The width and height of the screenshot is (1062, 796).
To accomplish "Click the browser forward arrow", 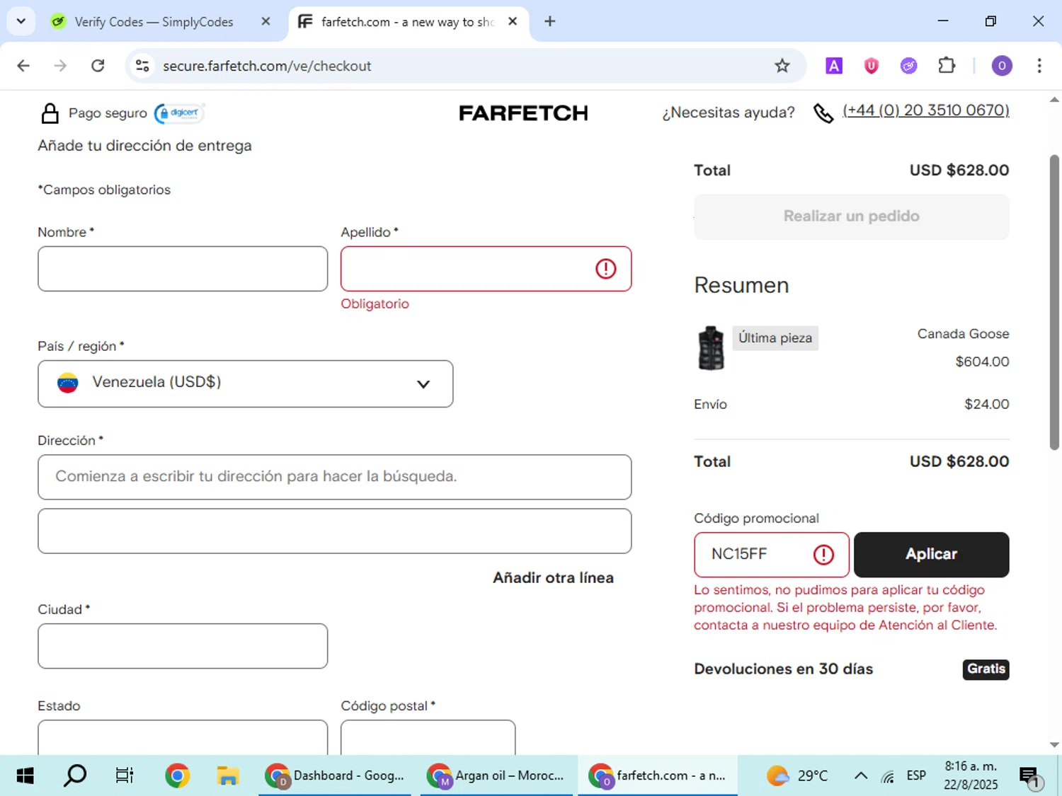I will (60, 66).
